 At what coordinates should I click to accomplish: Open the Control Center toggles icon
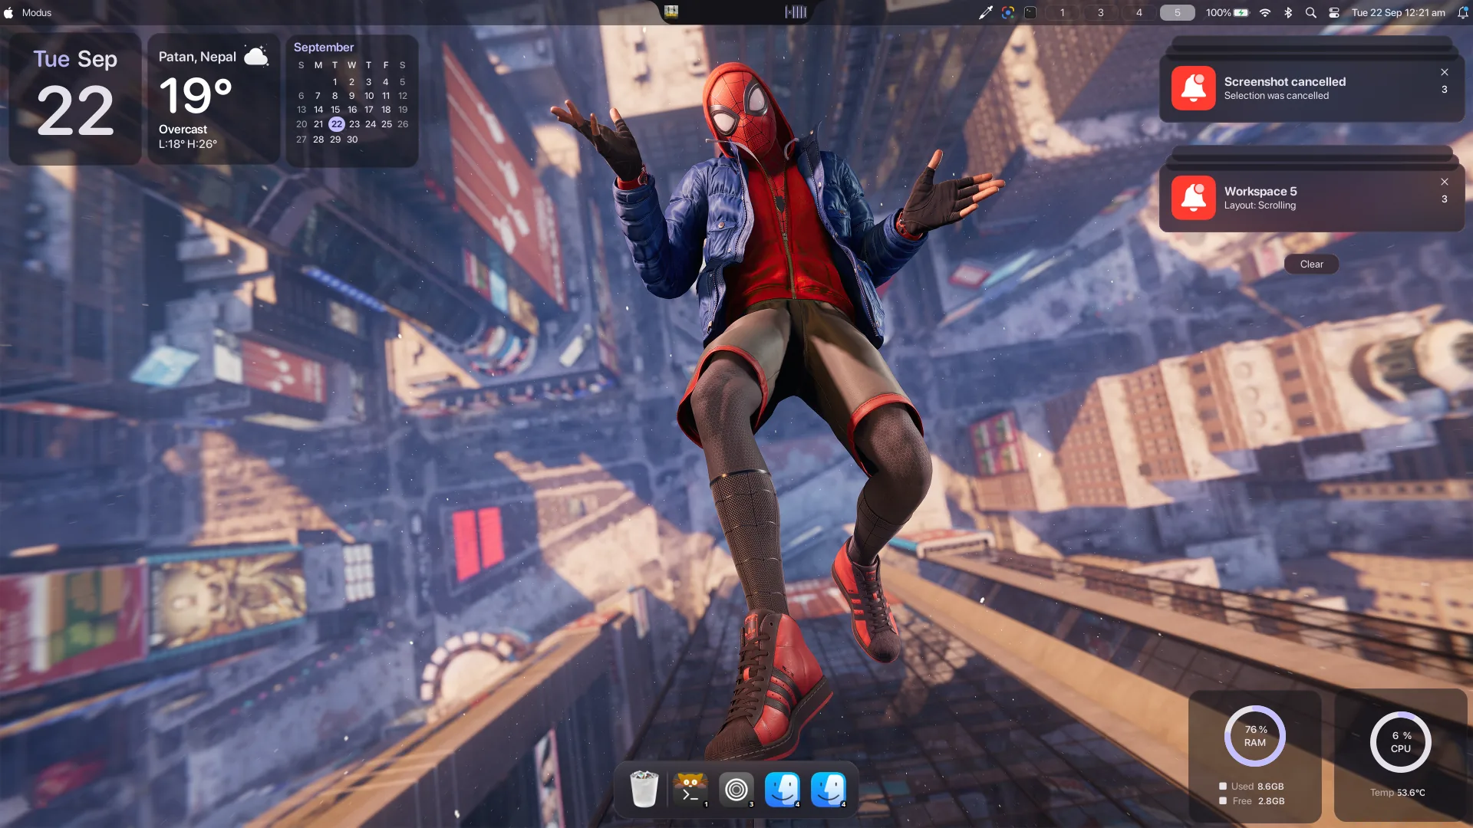(x=1334, y=12)
